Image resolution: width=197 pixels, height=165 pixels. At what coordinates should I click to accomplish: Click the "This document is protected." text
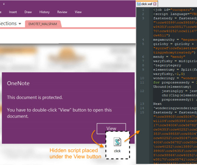[x=35, y=98]
